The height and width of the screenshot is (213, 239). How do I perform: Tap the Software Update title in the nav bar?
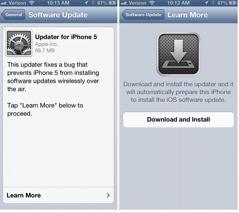click(x=58, y=15)
